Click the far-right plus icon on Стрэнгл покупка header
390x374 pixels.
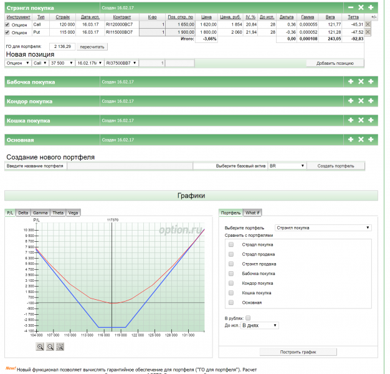pyautogui.click(x=371, y=7)
